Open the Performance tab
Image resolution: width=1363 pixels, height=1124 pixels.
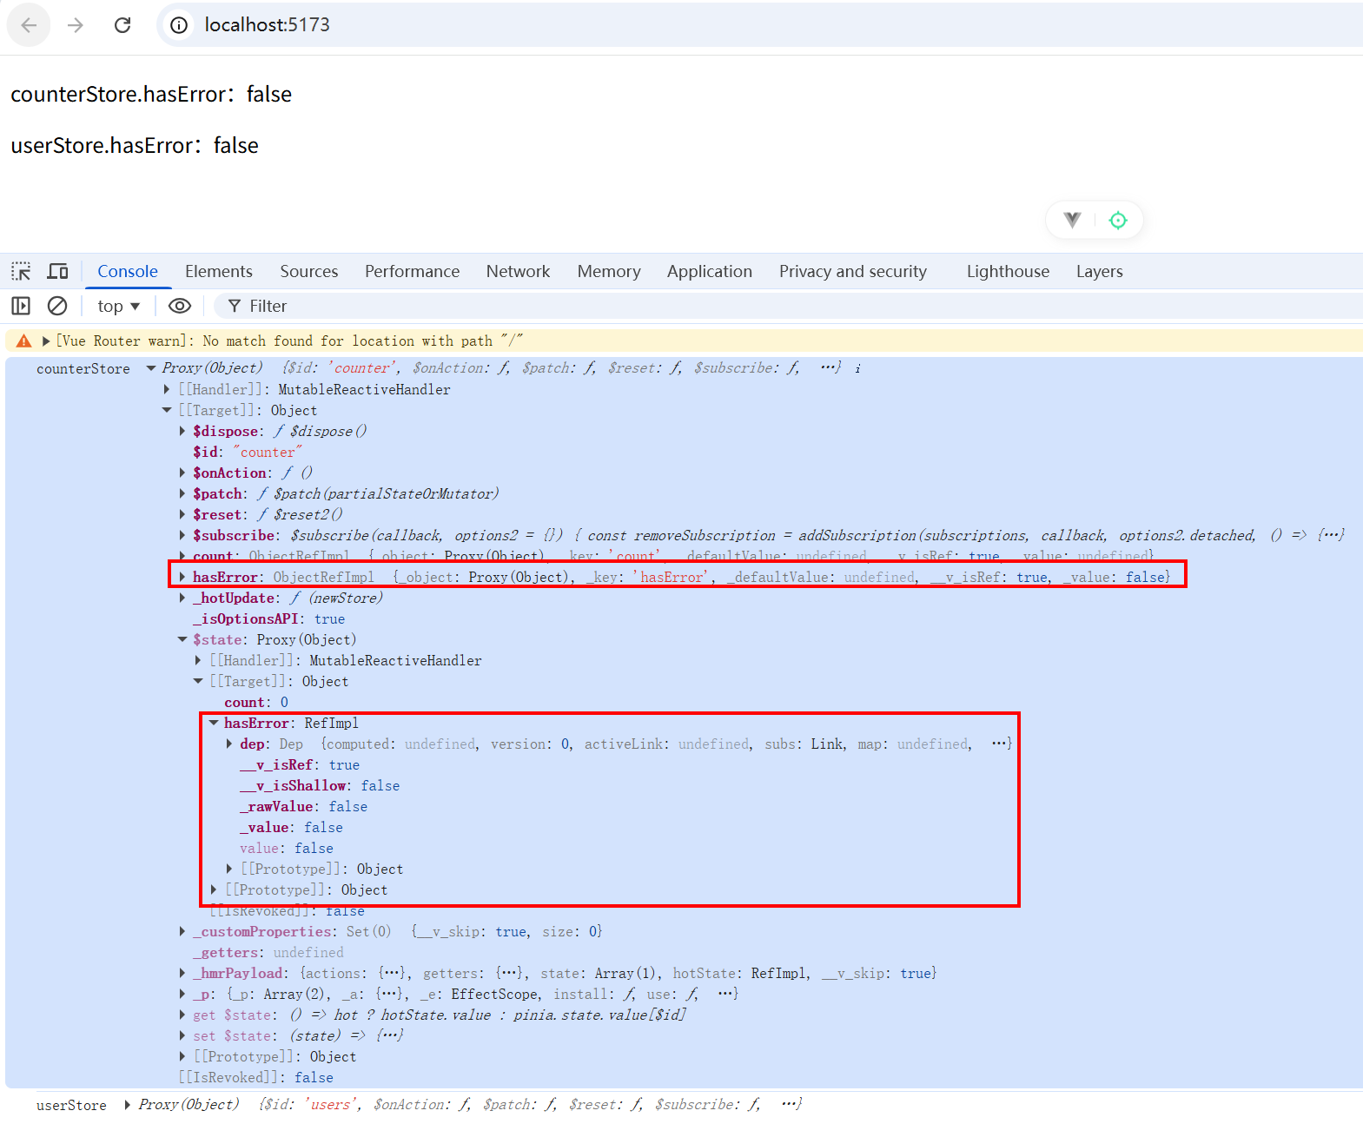coord(412,272)
